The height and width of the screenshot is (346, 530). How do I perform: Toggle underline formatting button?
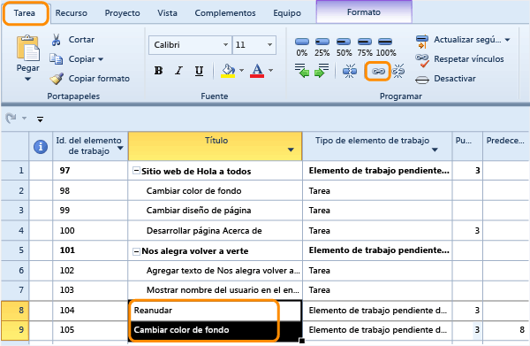coord(199,71)
